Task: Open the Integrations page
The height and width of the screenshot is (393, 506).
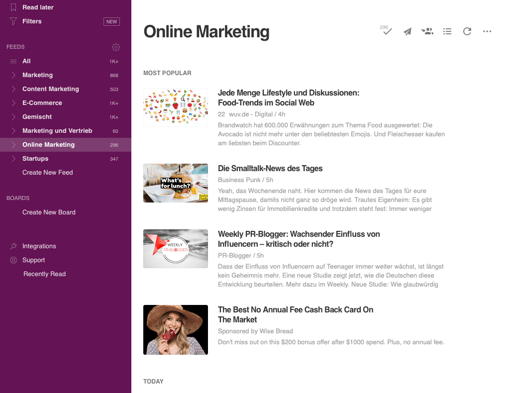Action: point(39,246)
